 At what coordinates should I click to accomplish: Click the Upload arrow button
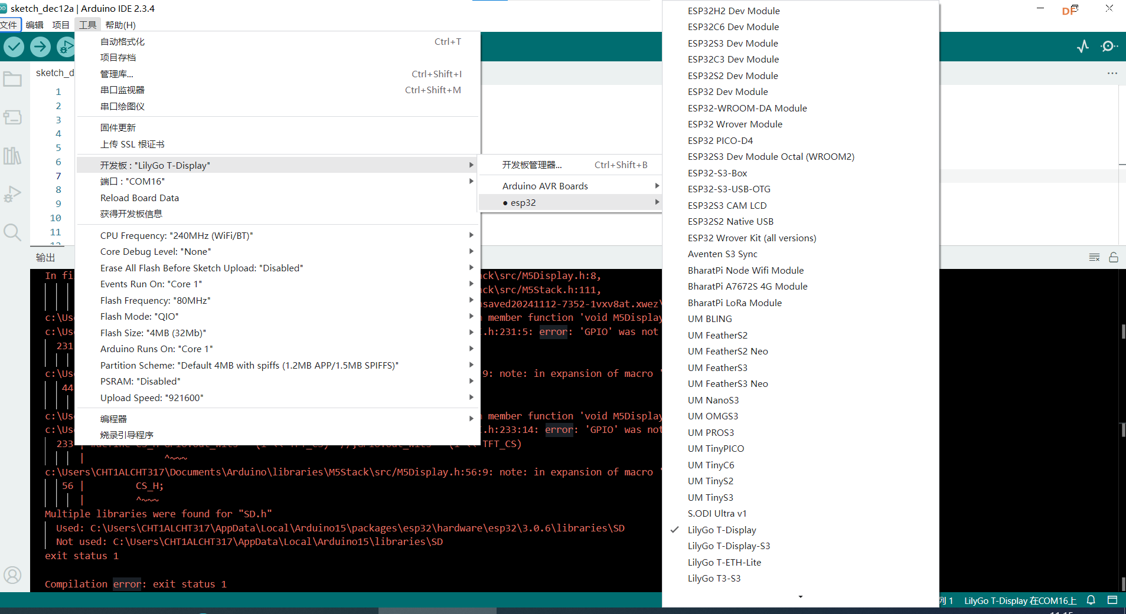pyautogui.click(x=40, y=47)
